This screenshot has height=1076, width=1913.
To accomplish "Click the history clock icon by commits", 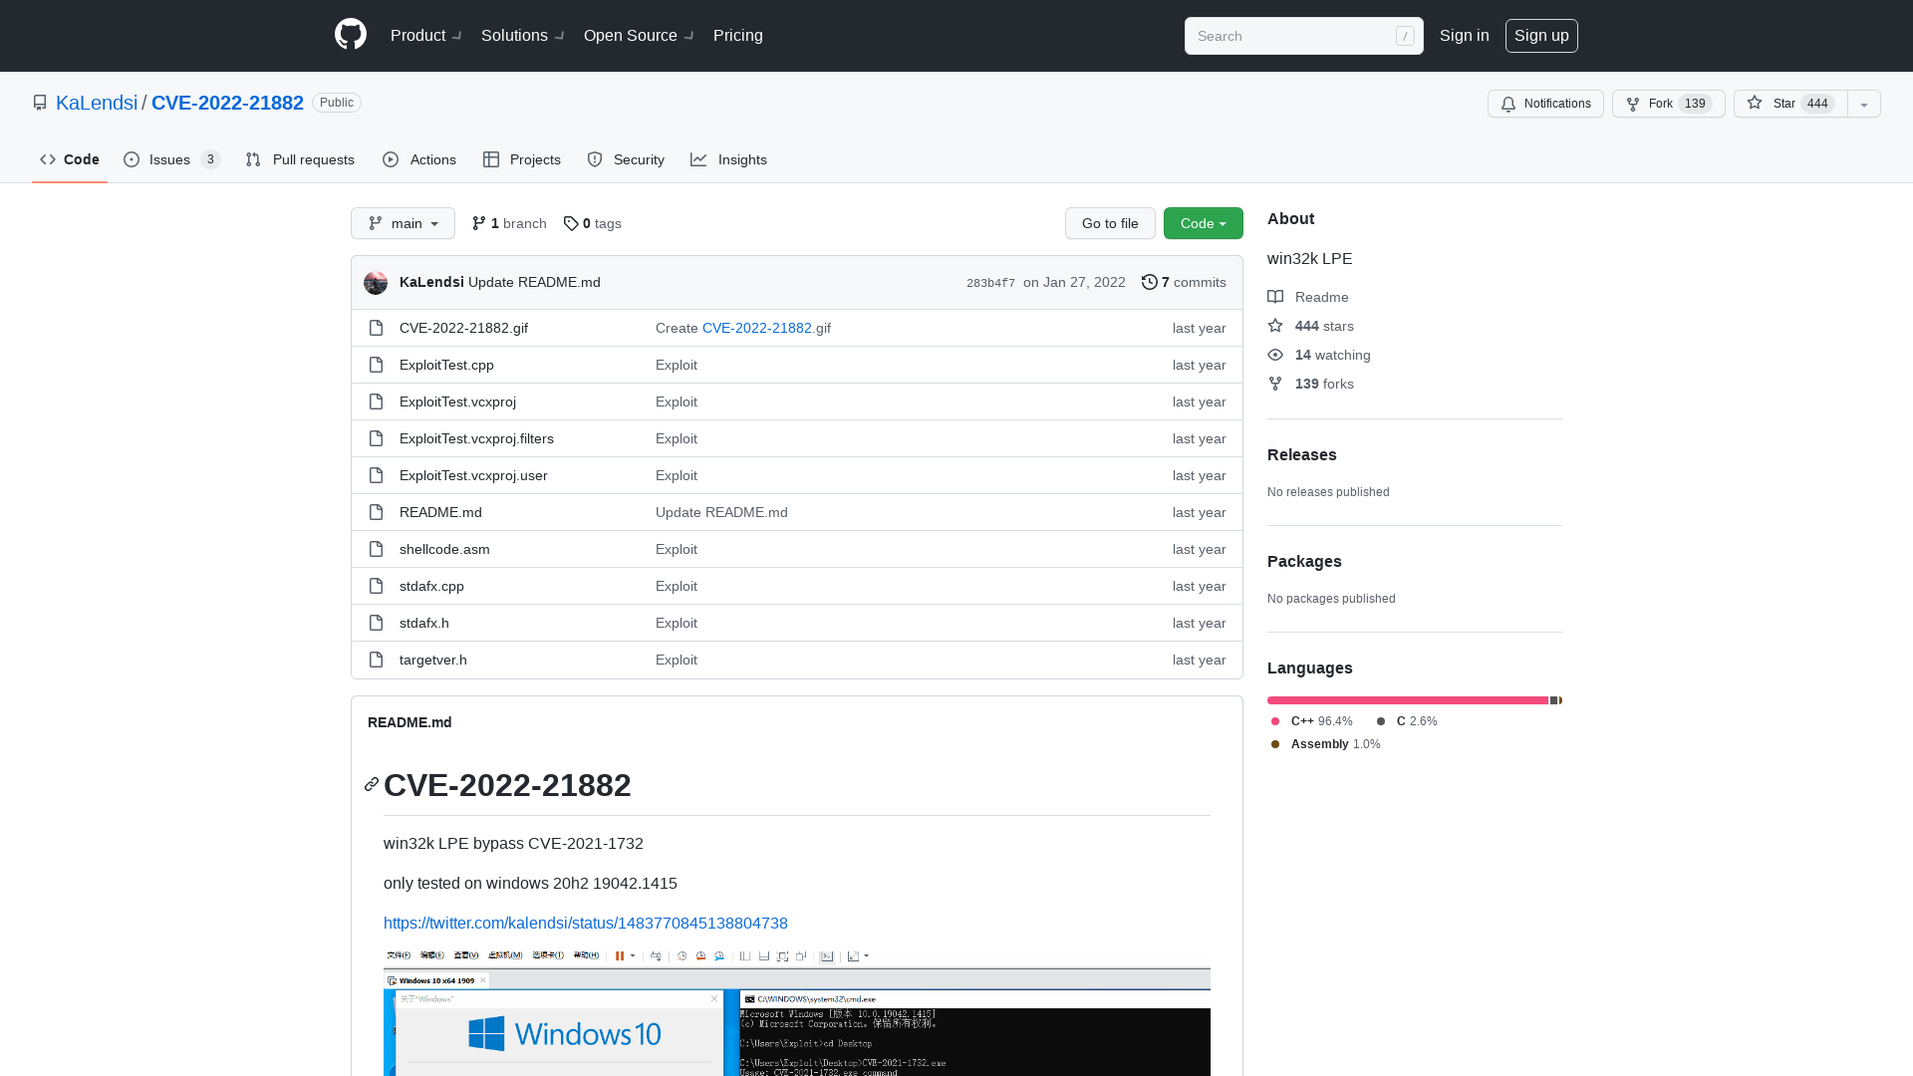I will 1150,282.
